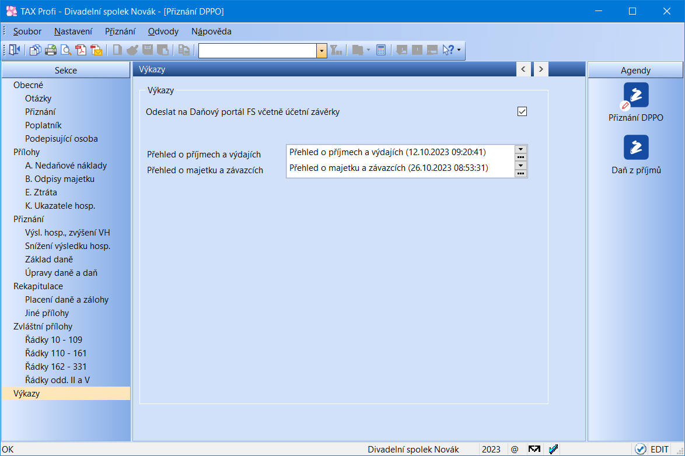
Task: Click the filter funnel toolbar icon
Action: (x=336, y=50)
